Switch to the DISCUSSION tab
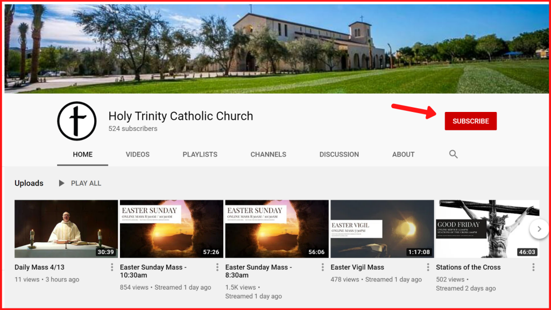551x310 pixels. coord(339,154)
